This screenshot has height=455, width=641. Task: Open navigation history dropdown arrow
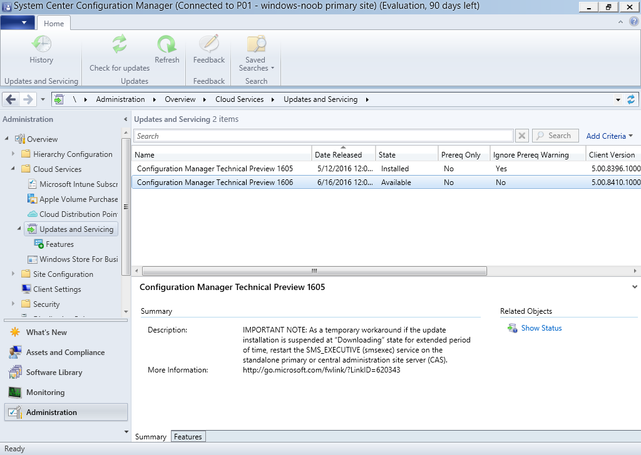coord(43,99)
